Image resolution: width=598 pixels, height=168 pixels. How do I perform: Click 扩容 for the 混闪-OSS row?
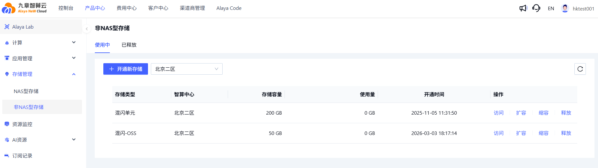click(521, 133)
